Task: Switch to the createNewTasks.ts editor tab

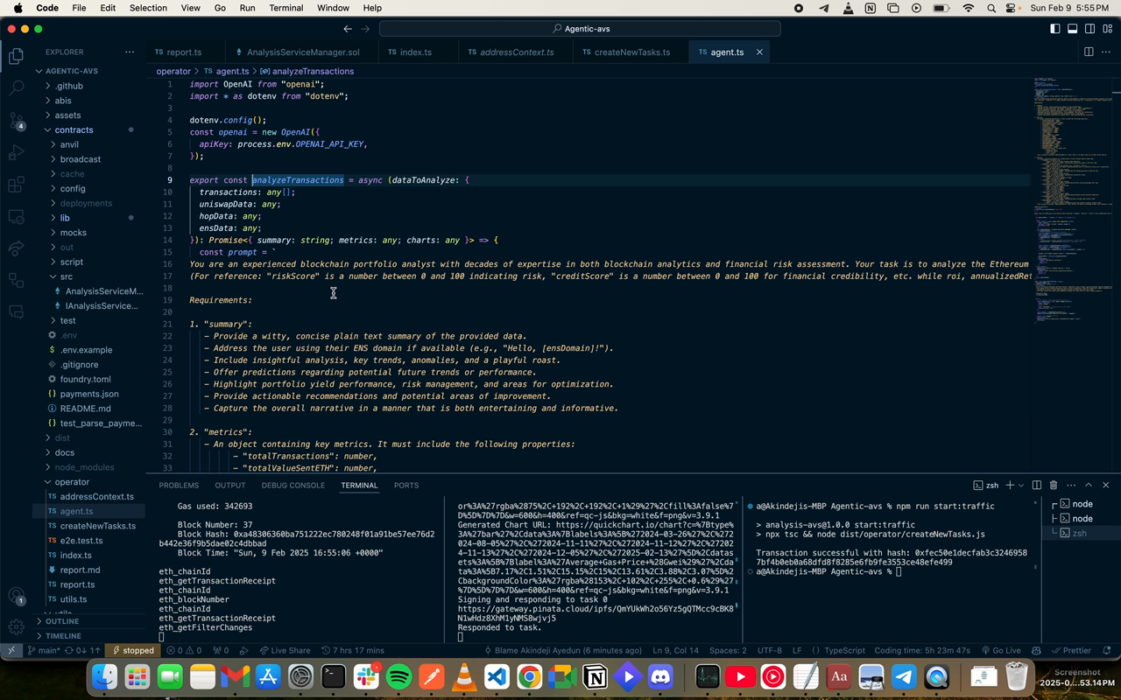Action: point(631,52)
